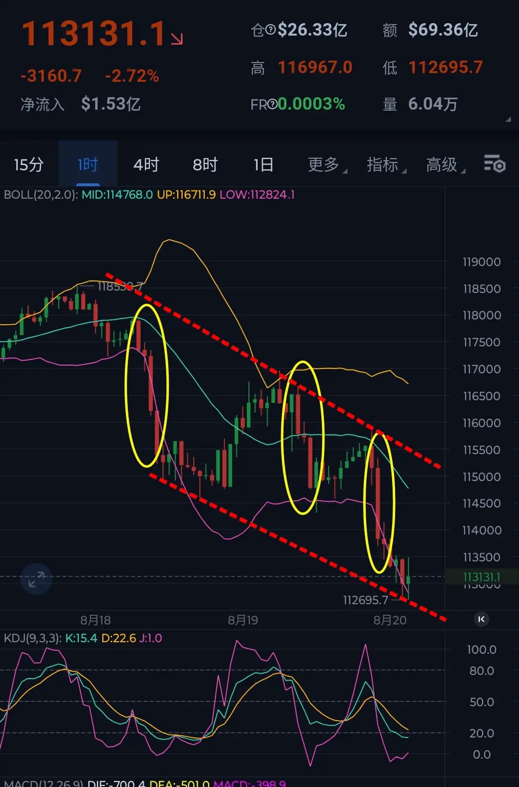The image size is (519, 787).
Task: Tap the 额 $69.36亿 turnover value
Action: (x=443, y=30)
